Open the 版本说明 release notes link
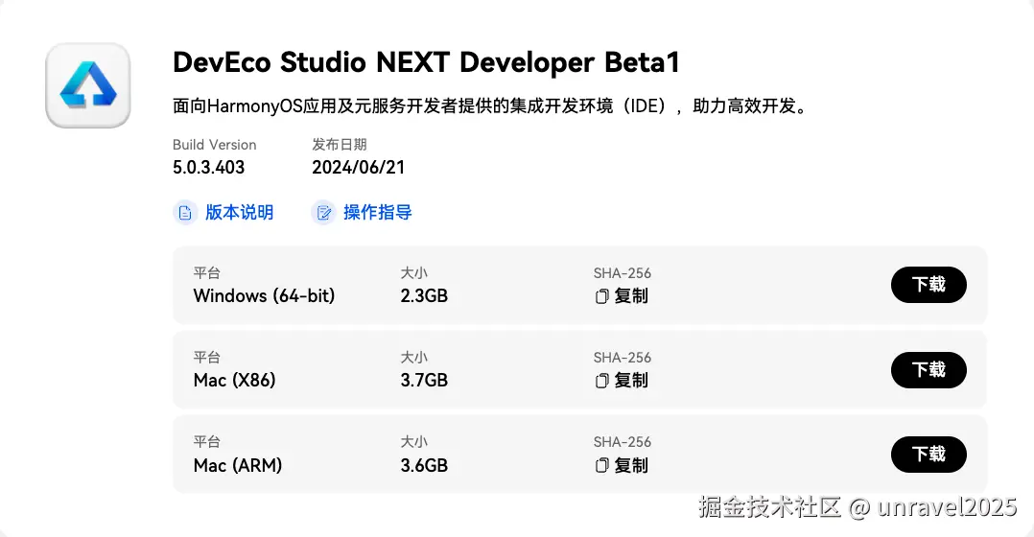This screenshot has height=537, width=1034. (x=239, y=213)
